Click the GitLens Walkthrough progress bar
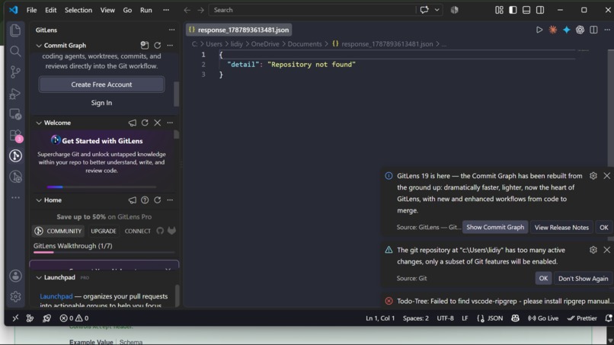 pyautogui.click(x=104, y=253)
